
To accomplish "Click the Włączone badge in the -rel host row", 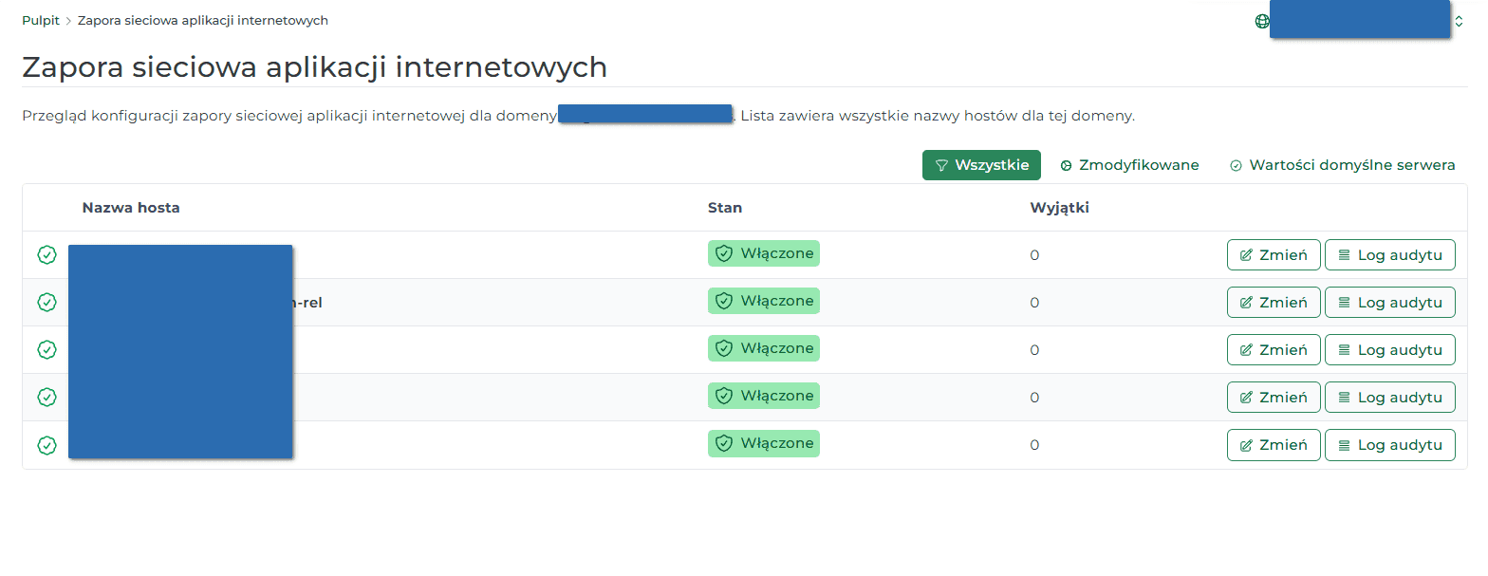I will [764, 301].
